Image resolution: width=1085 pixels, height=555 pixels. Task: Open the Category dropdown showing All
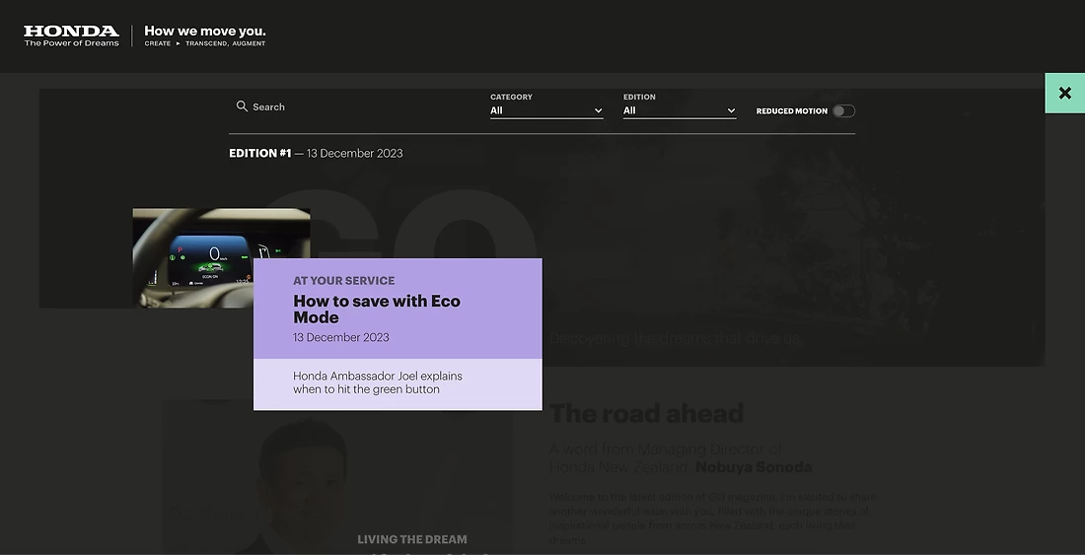tap(544, 110)
